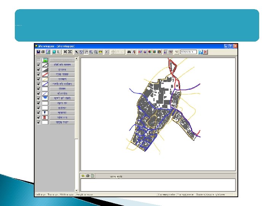
Task: Enable the unchecked raster image layer checkbox
Action: (38, 60)
